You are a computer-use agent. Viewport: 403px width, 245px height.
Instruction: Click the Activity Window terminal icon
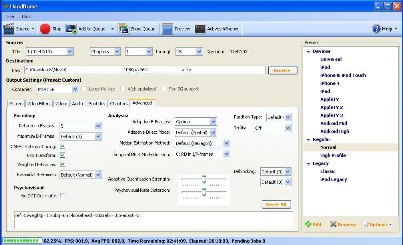point(200,29)
